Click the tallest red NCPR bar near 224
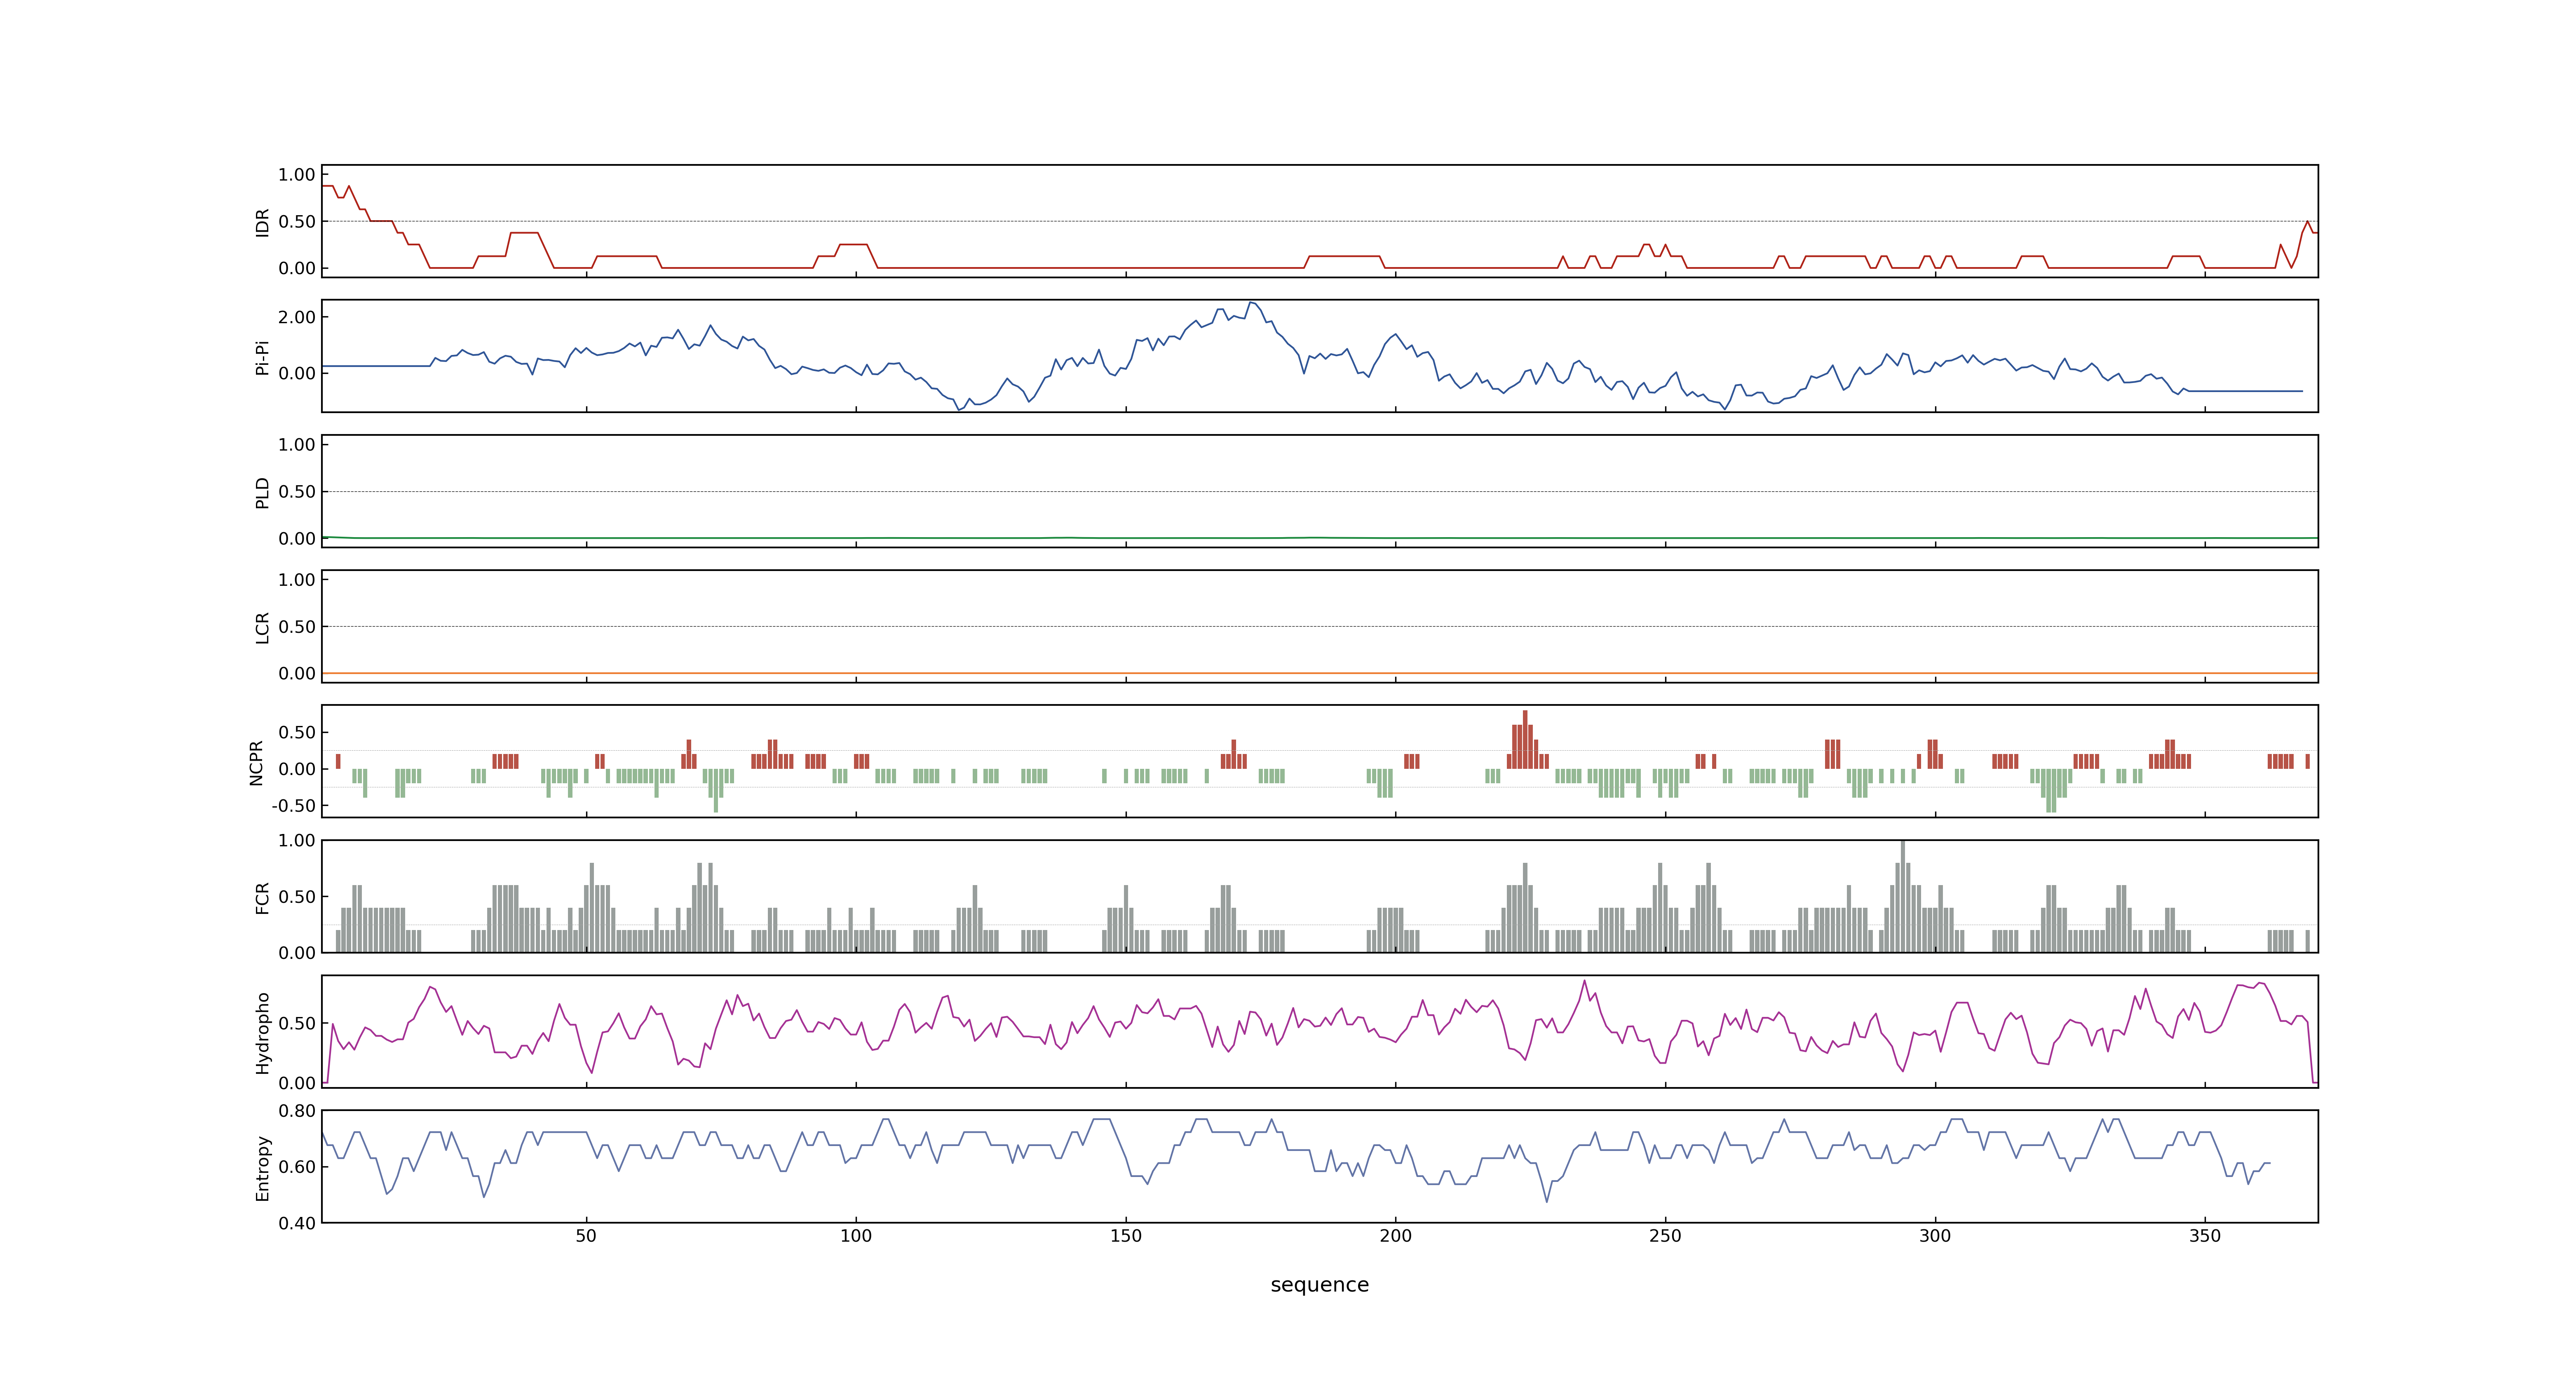Viewport: 2576px width, 1374px height. tap(1525, 739)
